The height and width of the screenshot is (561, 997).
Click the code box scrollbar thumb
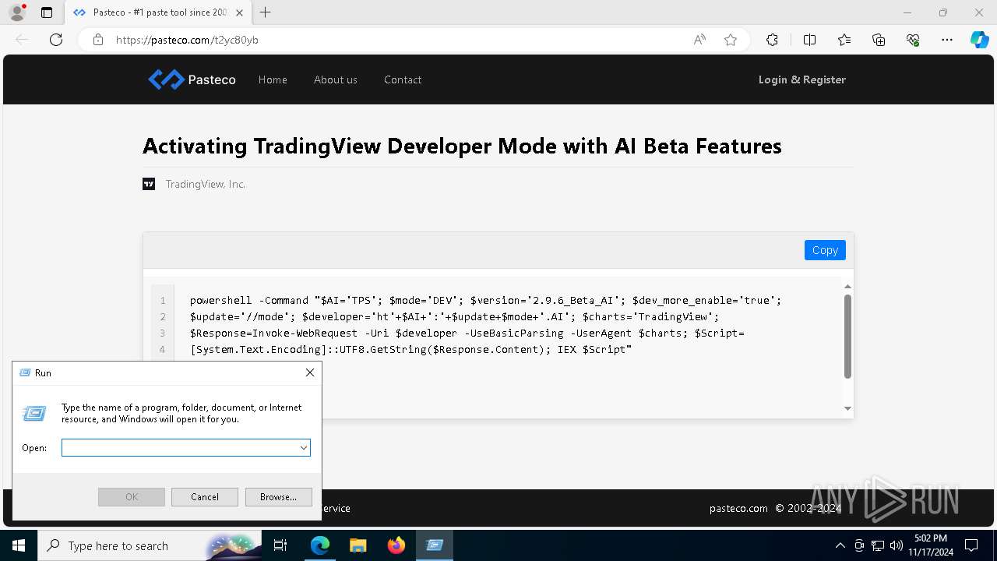(x=847, y=337)
